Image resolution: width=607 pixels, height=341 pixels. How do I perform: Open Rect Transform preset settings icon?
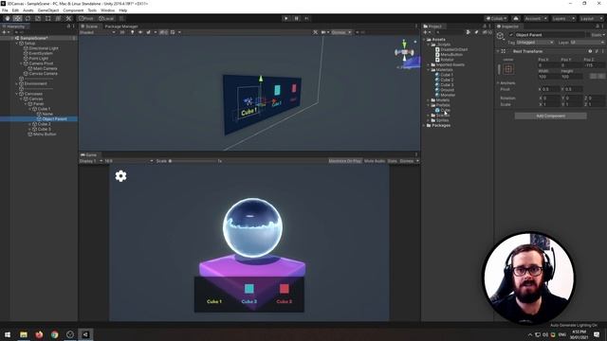[x=597, y=51]
